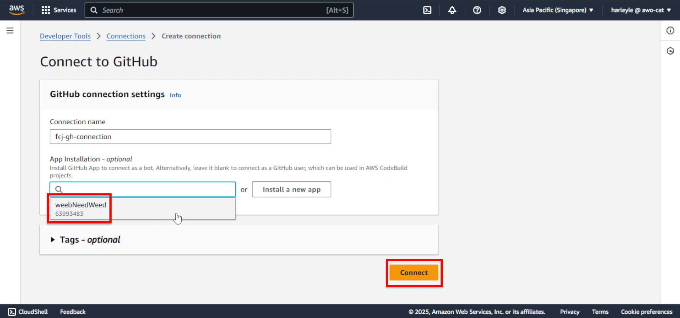
Task: Click the Create connection breadcrumb text
Action: (x=191, y=36)
